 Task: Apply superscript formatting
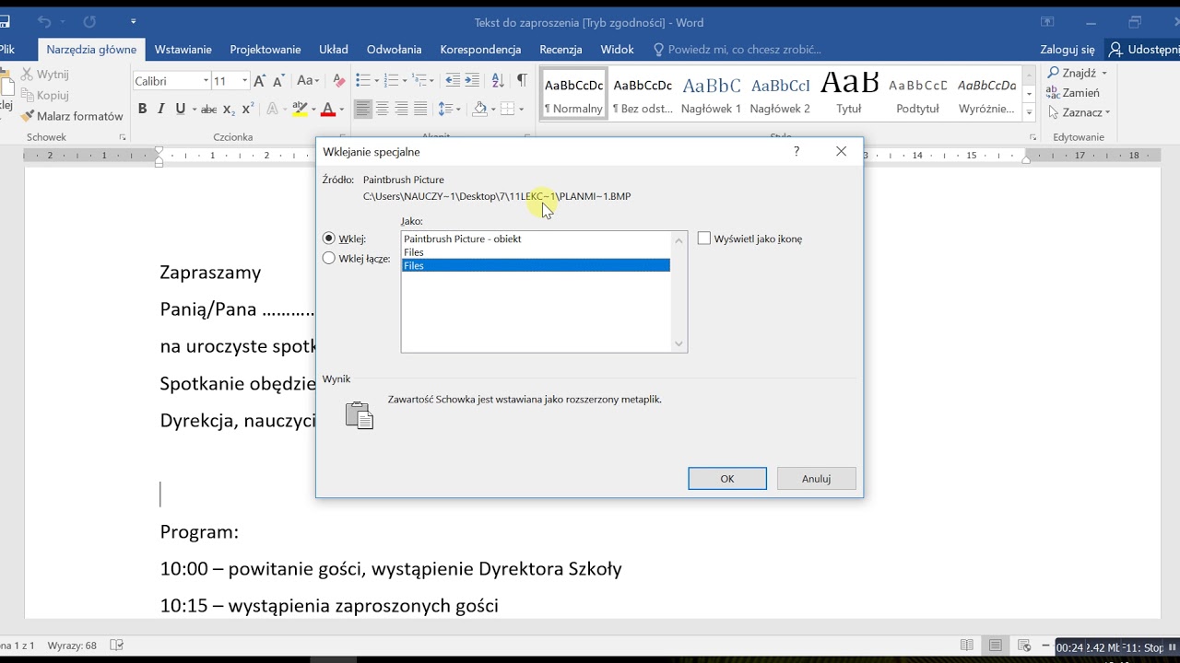coord(247,109)
